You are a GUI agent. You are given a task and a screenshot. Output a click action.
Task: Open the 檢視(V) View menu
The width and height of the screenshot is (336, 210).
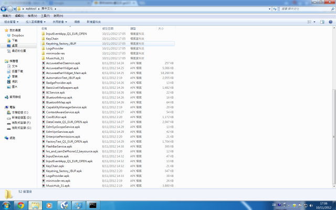coord(32,16)
